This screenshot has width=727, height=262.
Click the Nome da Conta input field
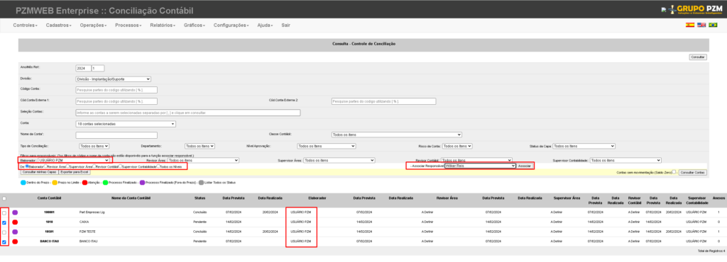tap(116, 135)
